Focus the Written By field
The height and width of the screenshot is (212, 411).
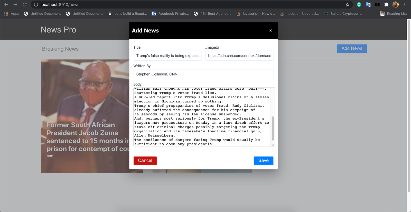pos(203,74)
